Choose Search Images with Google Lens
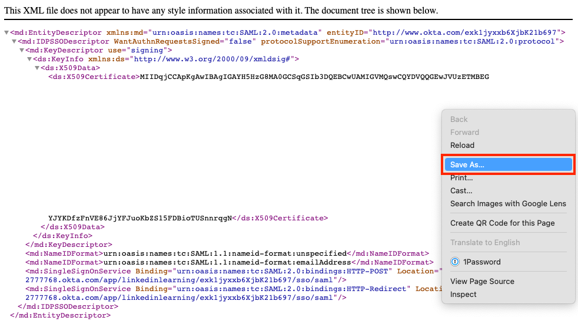The height and width of the screenshot is (327, 578). click(508, 204)
